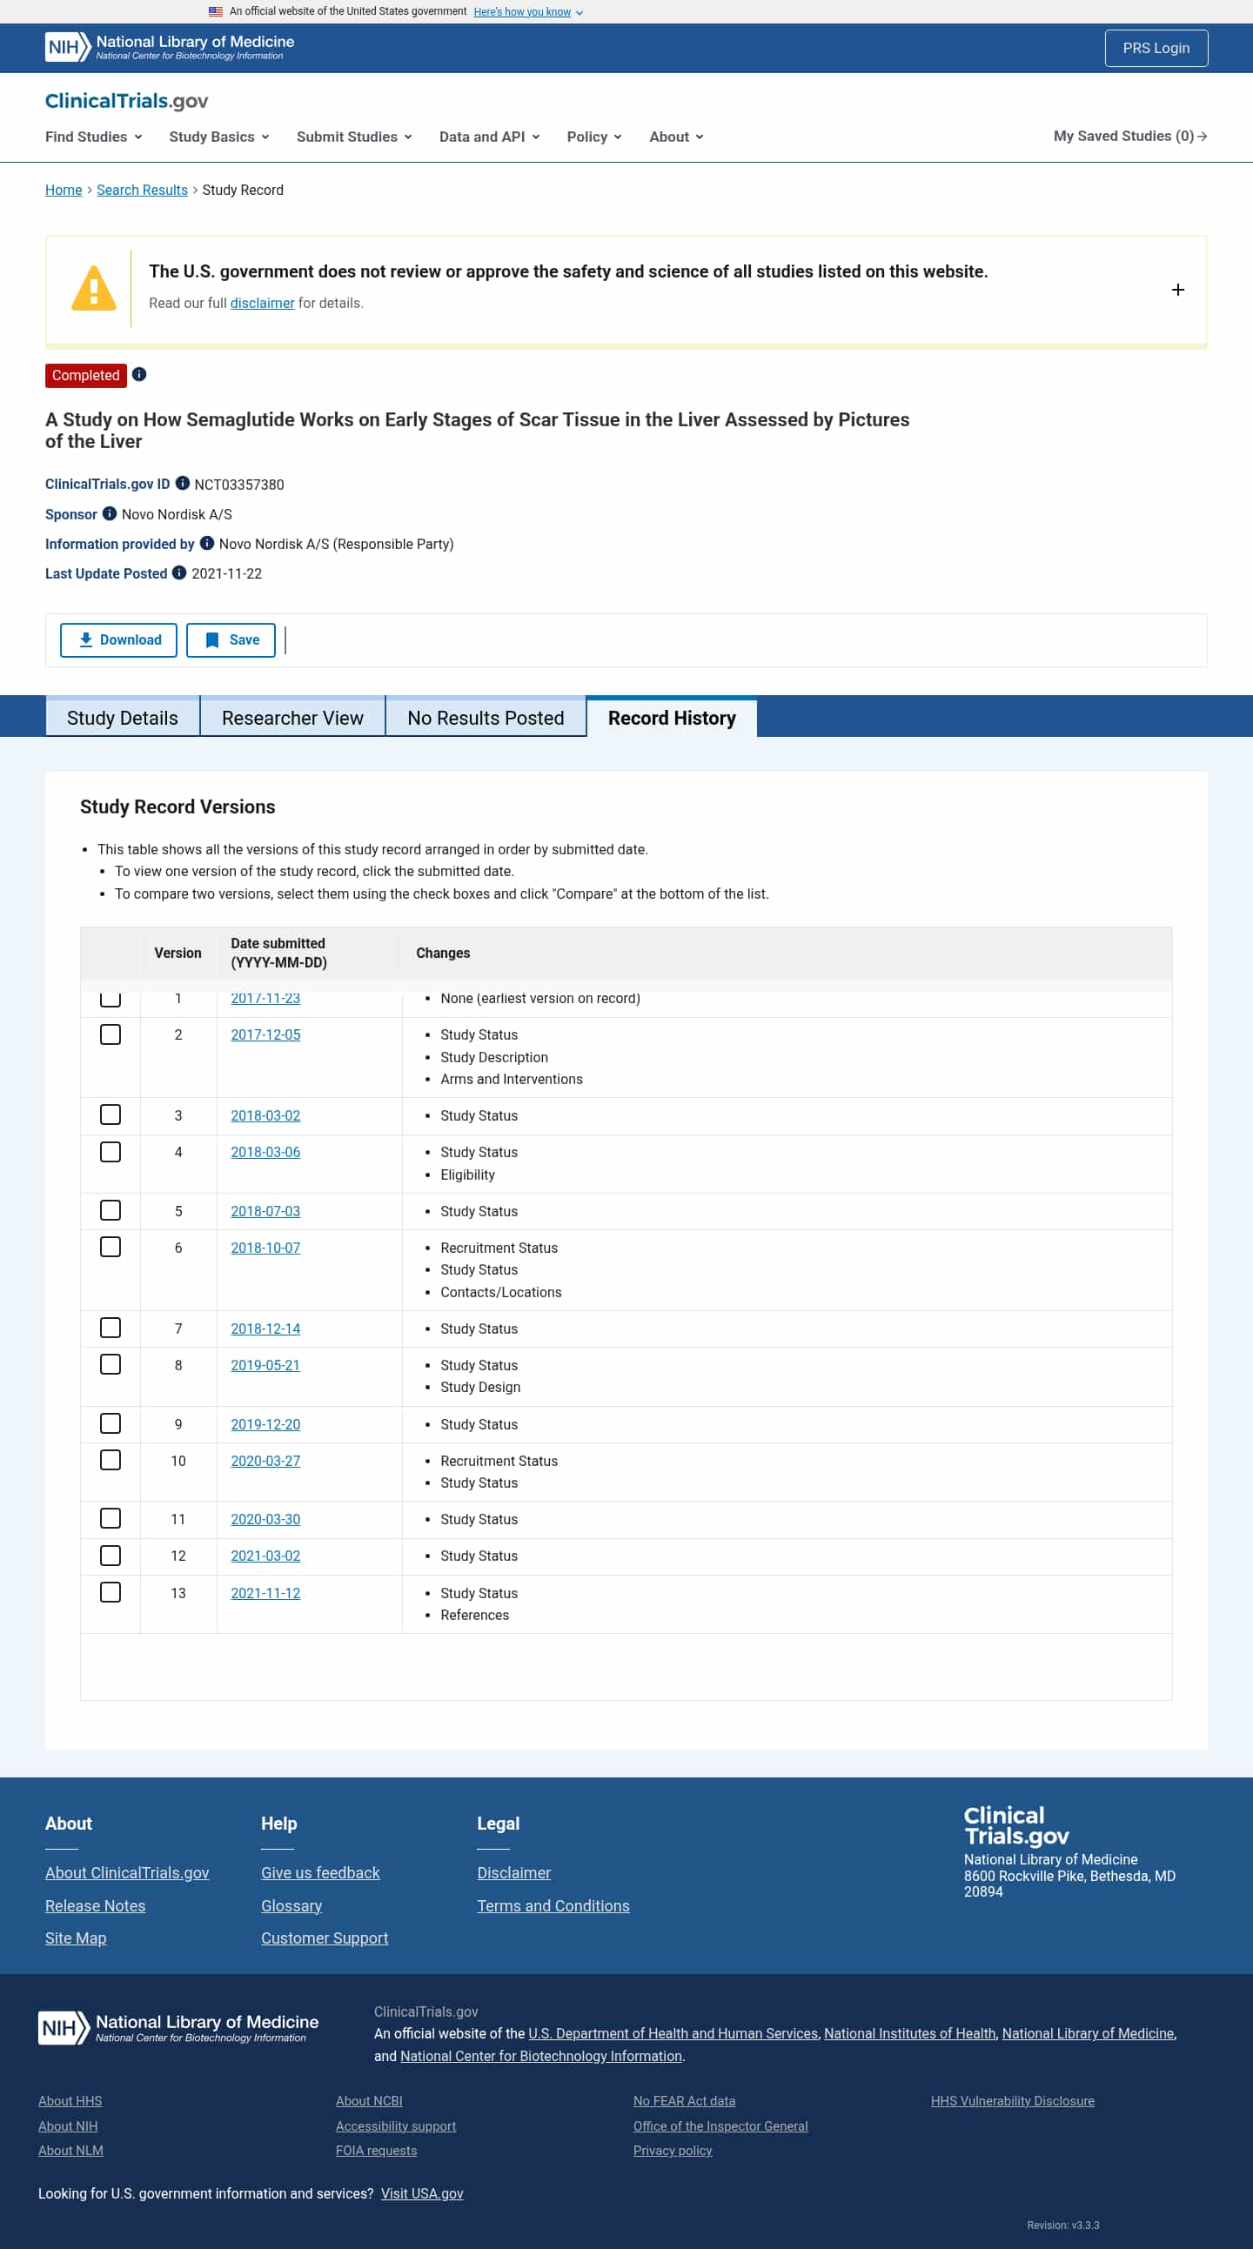Select the checkbox for version 13

[110, 1592]
